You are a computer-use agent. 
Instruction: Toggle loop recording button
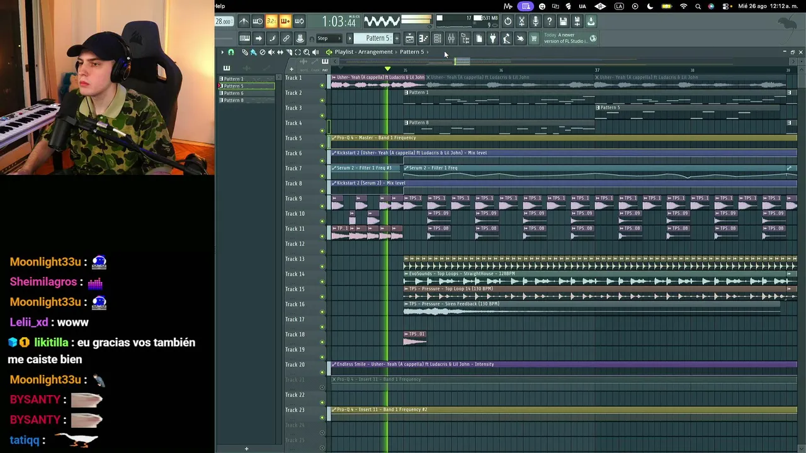[299, 21]
